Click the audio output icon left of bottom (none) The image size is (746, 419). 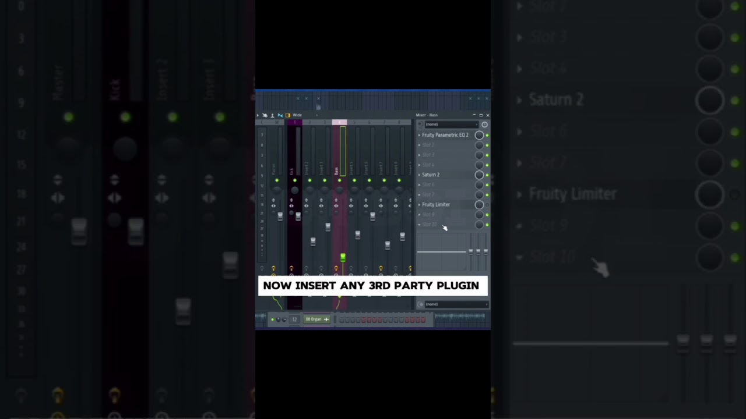[x=420, y=304]
